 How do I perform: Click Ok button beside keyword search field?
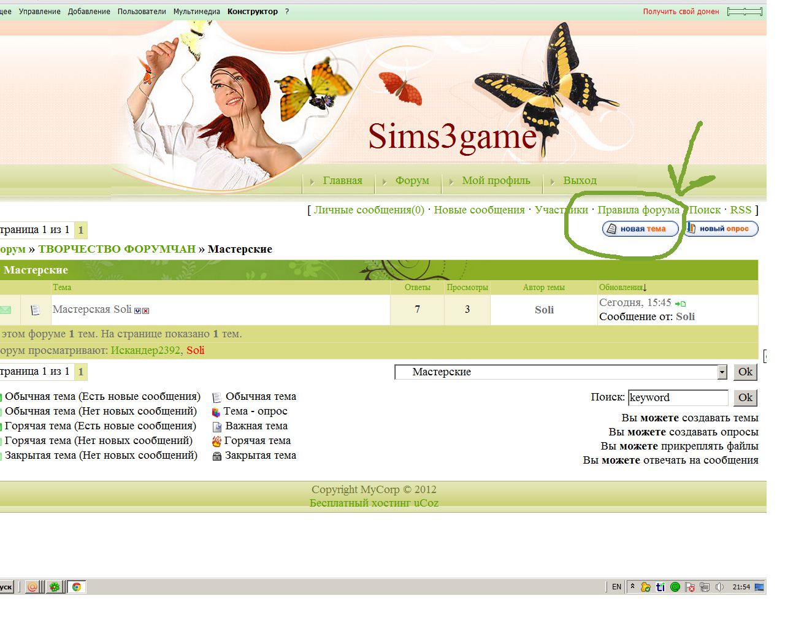(745, 397)
